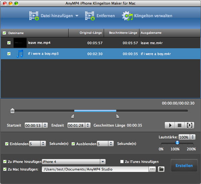Uncheck the leave me.mp4 row checkbox

click(9, 43)
